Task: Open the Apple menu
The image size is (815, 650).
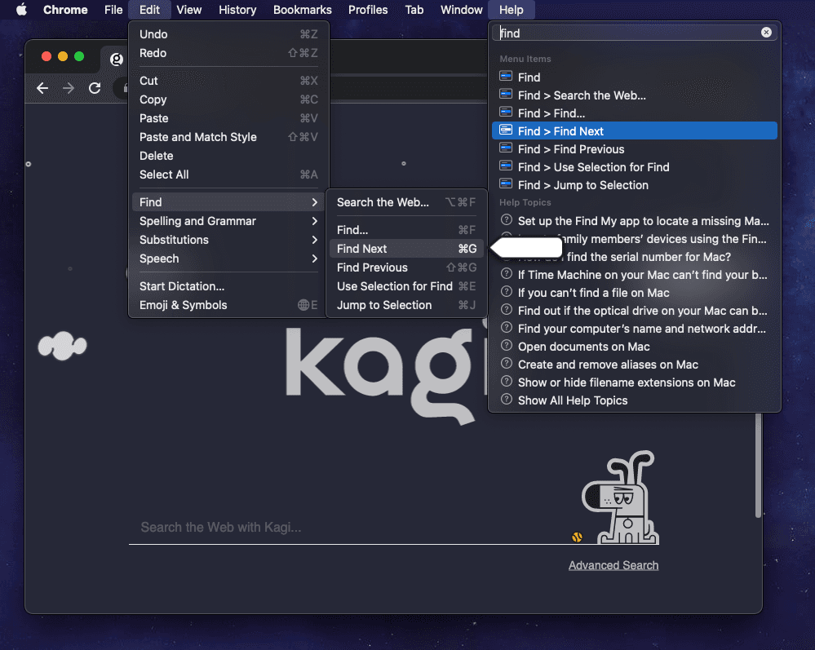Action: [x=21, y=9]
